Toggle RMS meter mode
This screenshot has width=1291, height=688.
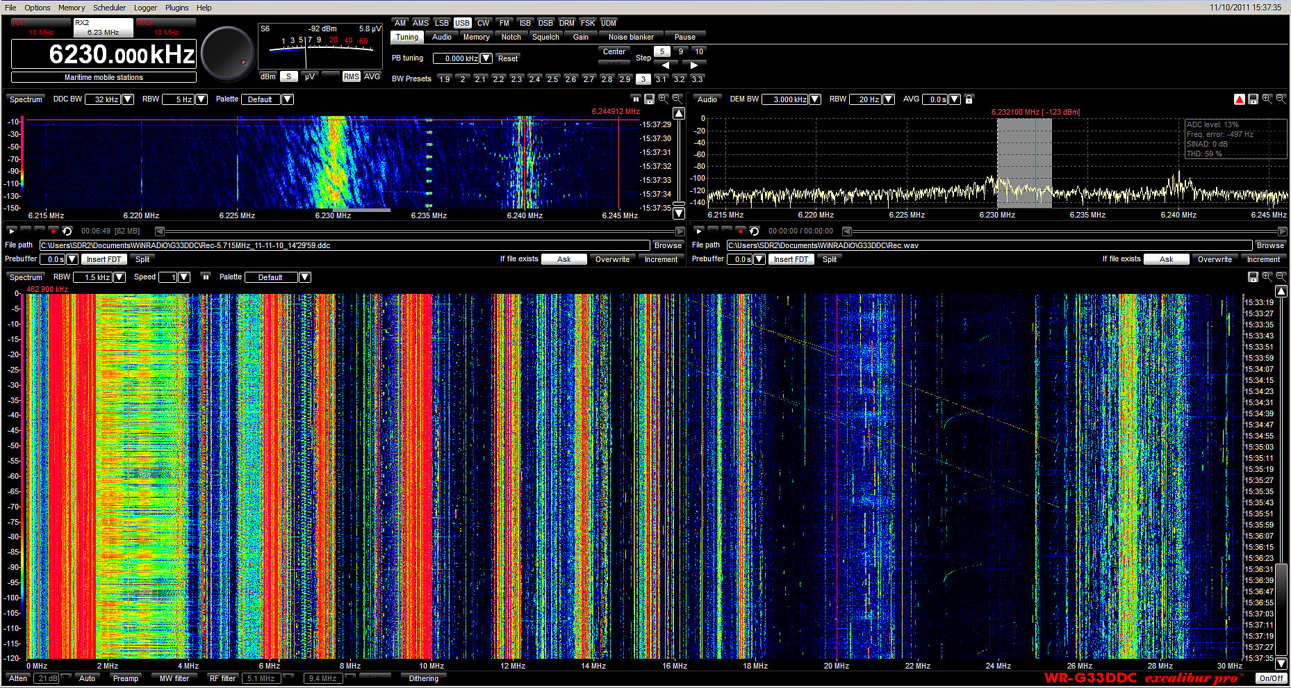(351, 76)
